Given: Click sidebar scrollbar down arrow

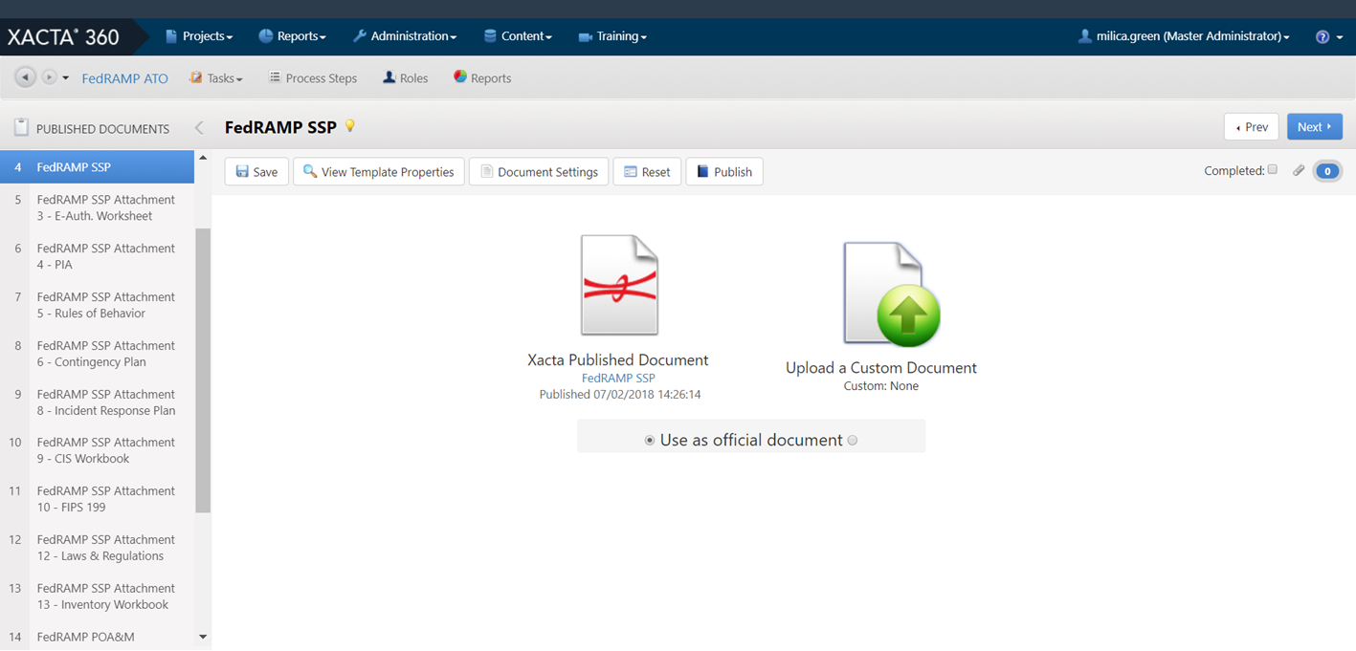Looking at the screenshot, I should point(203,637).
